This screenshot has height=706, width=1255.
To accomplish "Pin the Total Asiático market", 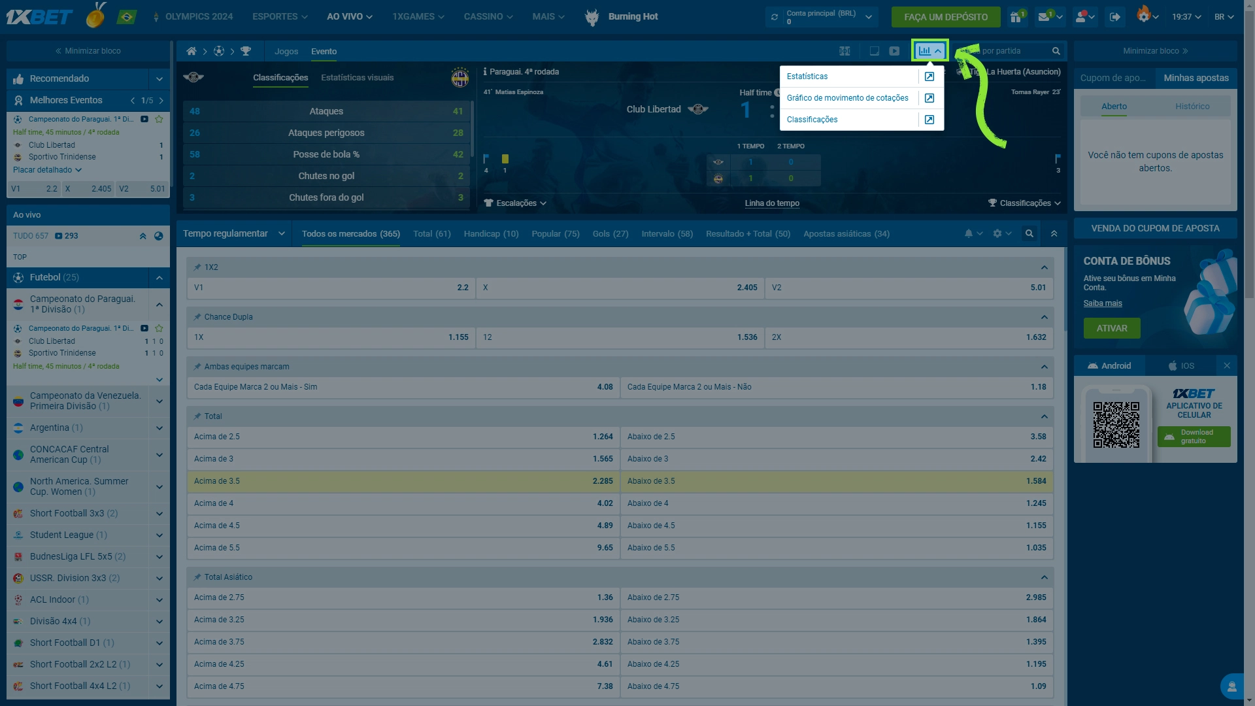I will coord(197,577).
